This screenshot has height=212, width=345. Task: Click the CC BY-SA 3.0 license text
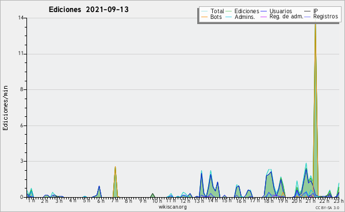(327, 208)
